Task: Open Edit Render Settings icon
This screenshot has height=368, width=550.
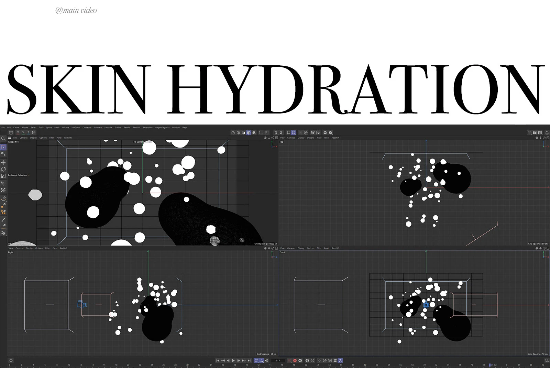Action: (540, 133)
